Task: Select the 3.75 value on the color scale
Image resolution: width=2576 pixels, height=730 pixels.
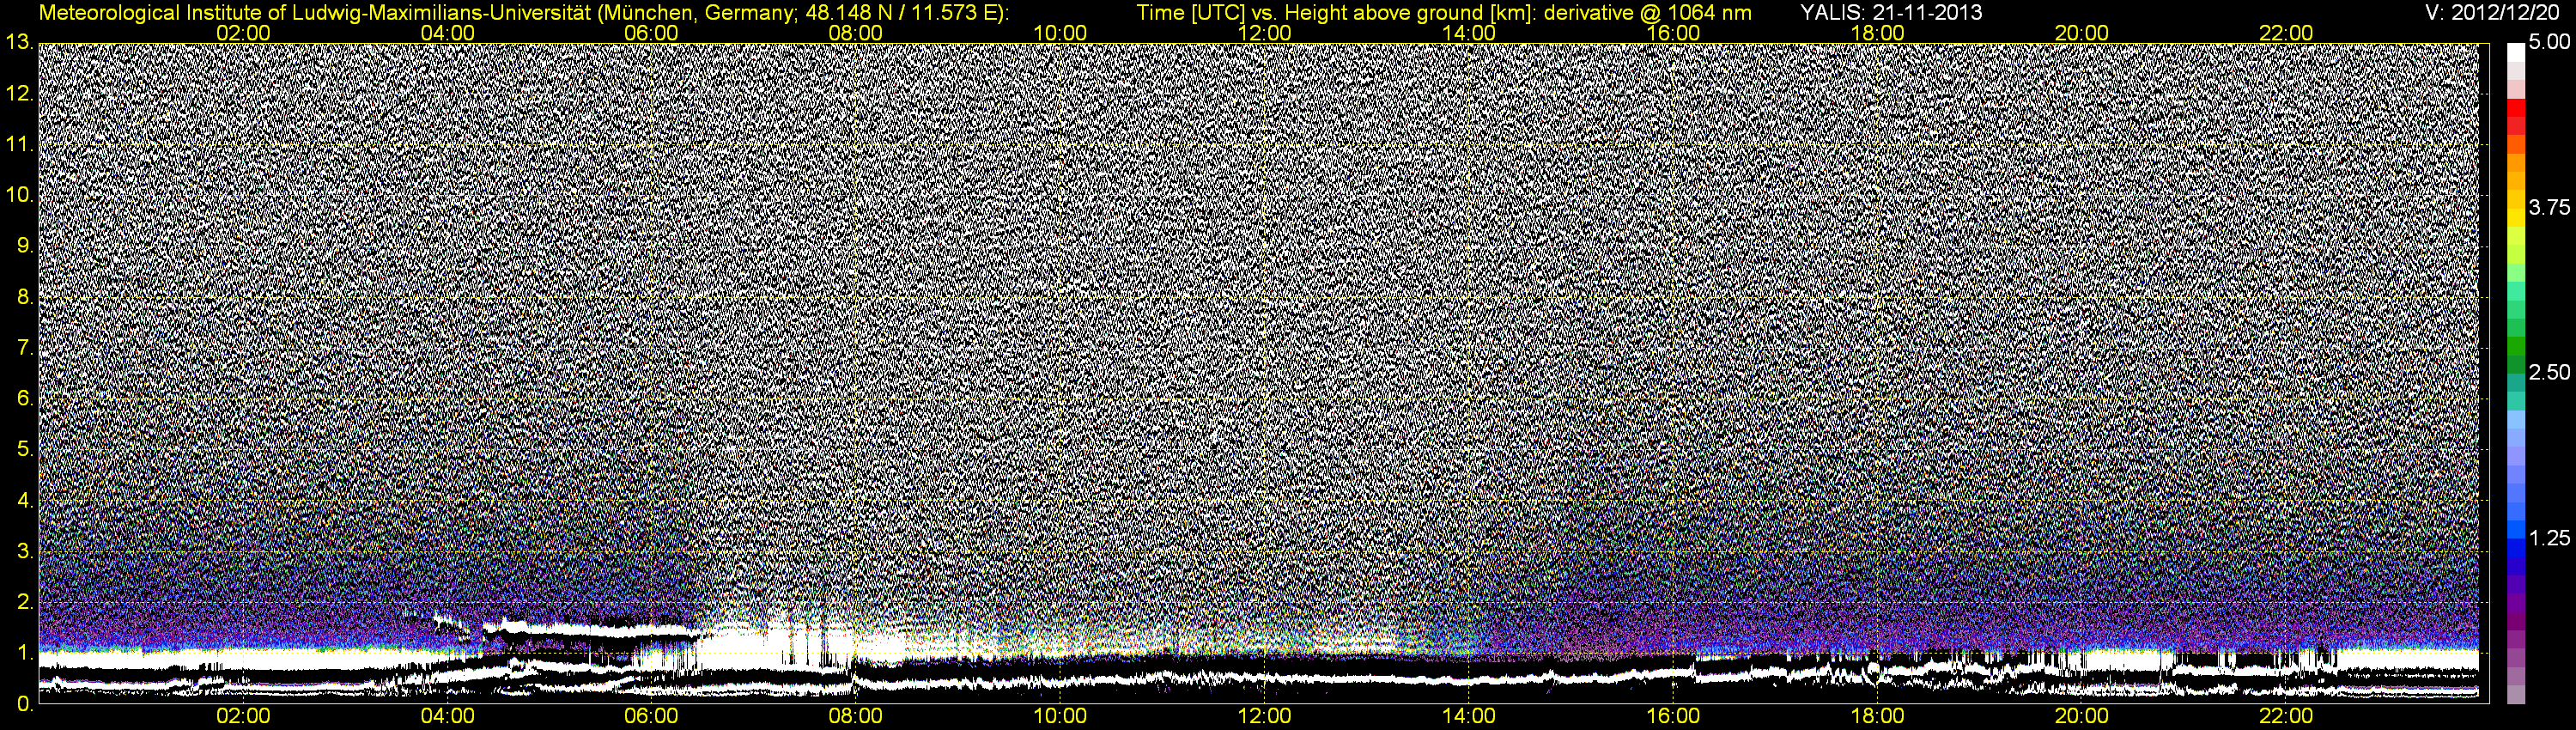Action: pos(2549,208)
